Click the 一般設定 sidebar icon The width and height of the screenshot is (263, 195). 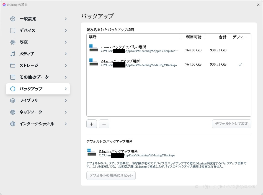13,19
